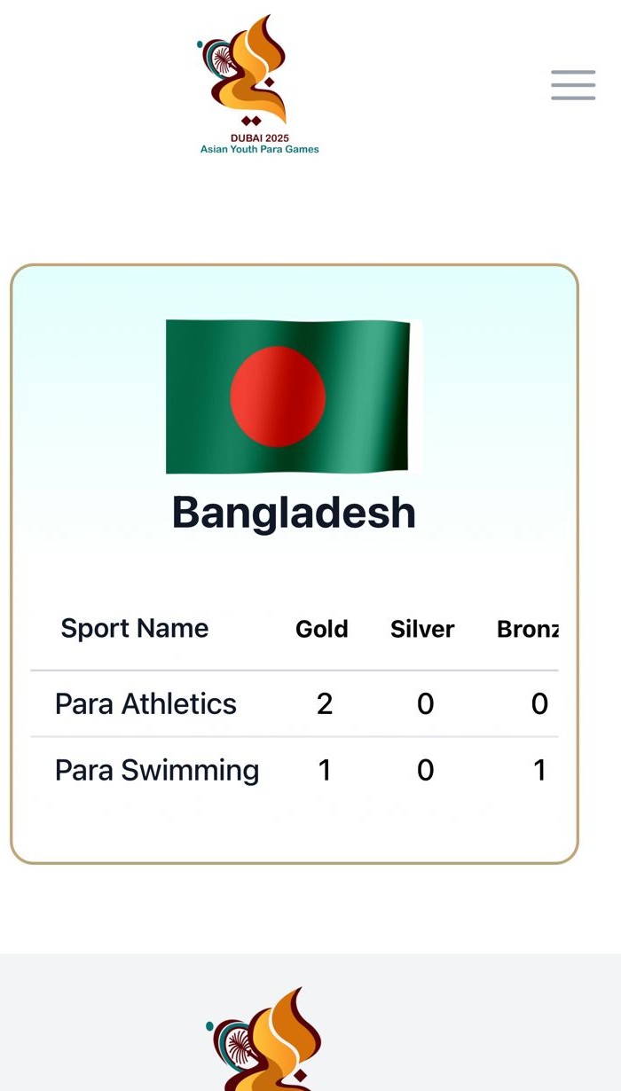621x1091 pixels.
Task: Click Para Athletics bronze medal count
Action: [x=539, y=703]
